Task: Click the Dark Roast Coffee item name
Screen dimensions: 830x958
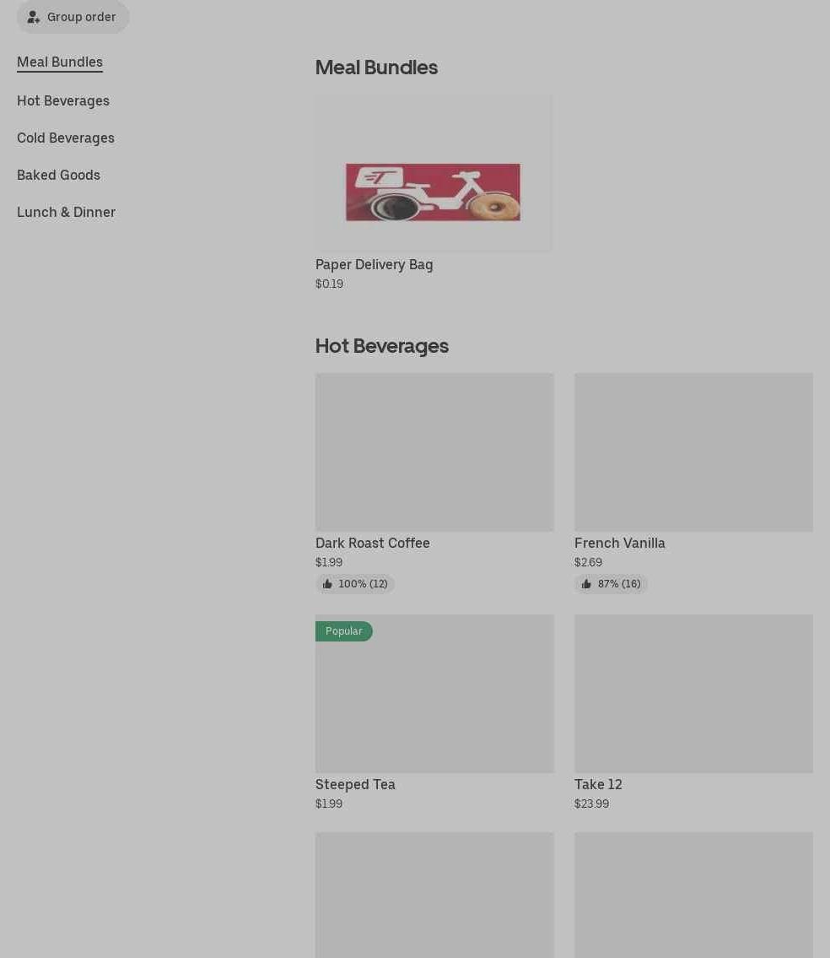Action: (373, 544)
